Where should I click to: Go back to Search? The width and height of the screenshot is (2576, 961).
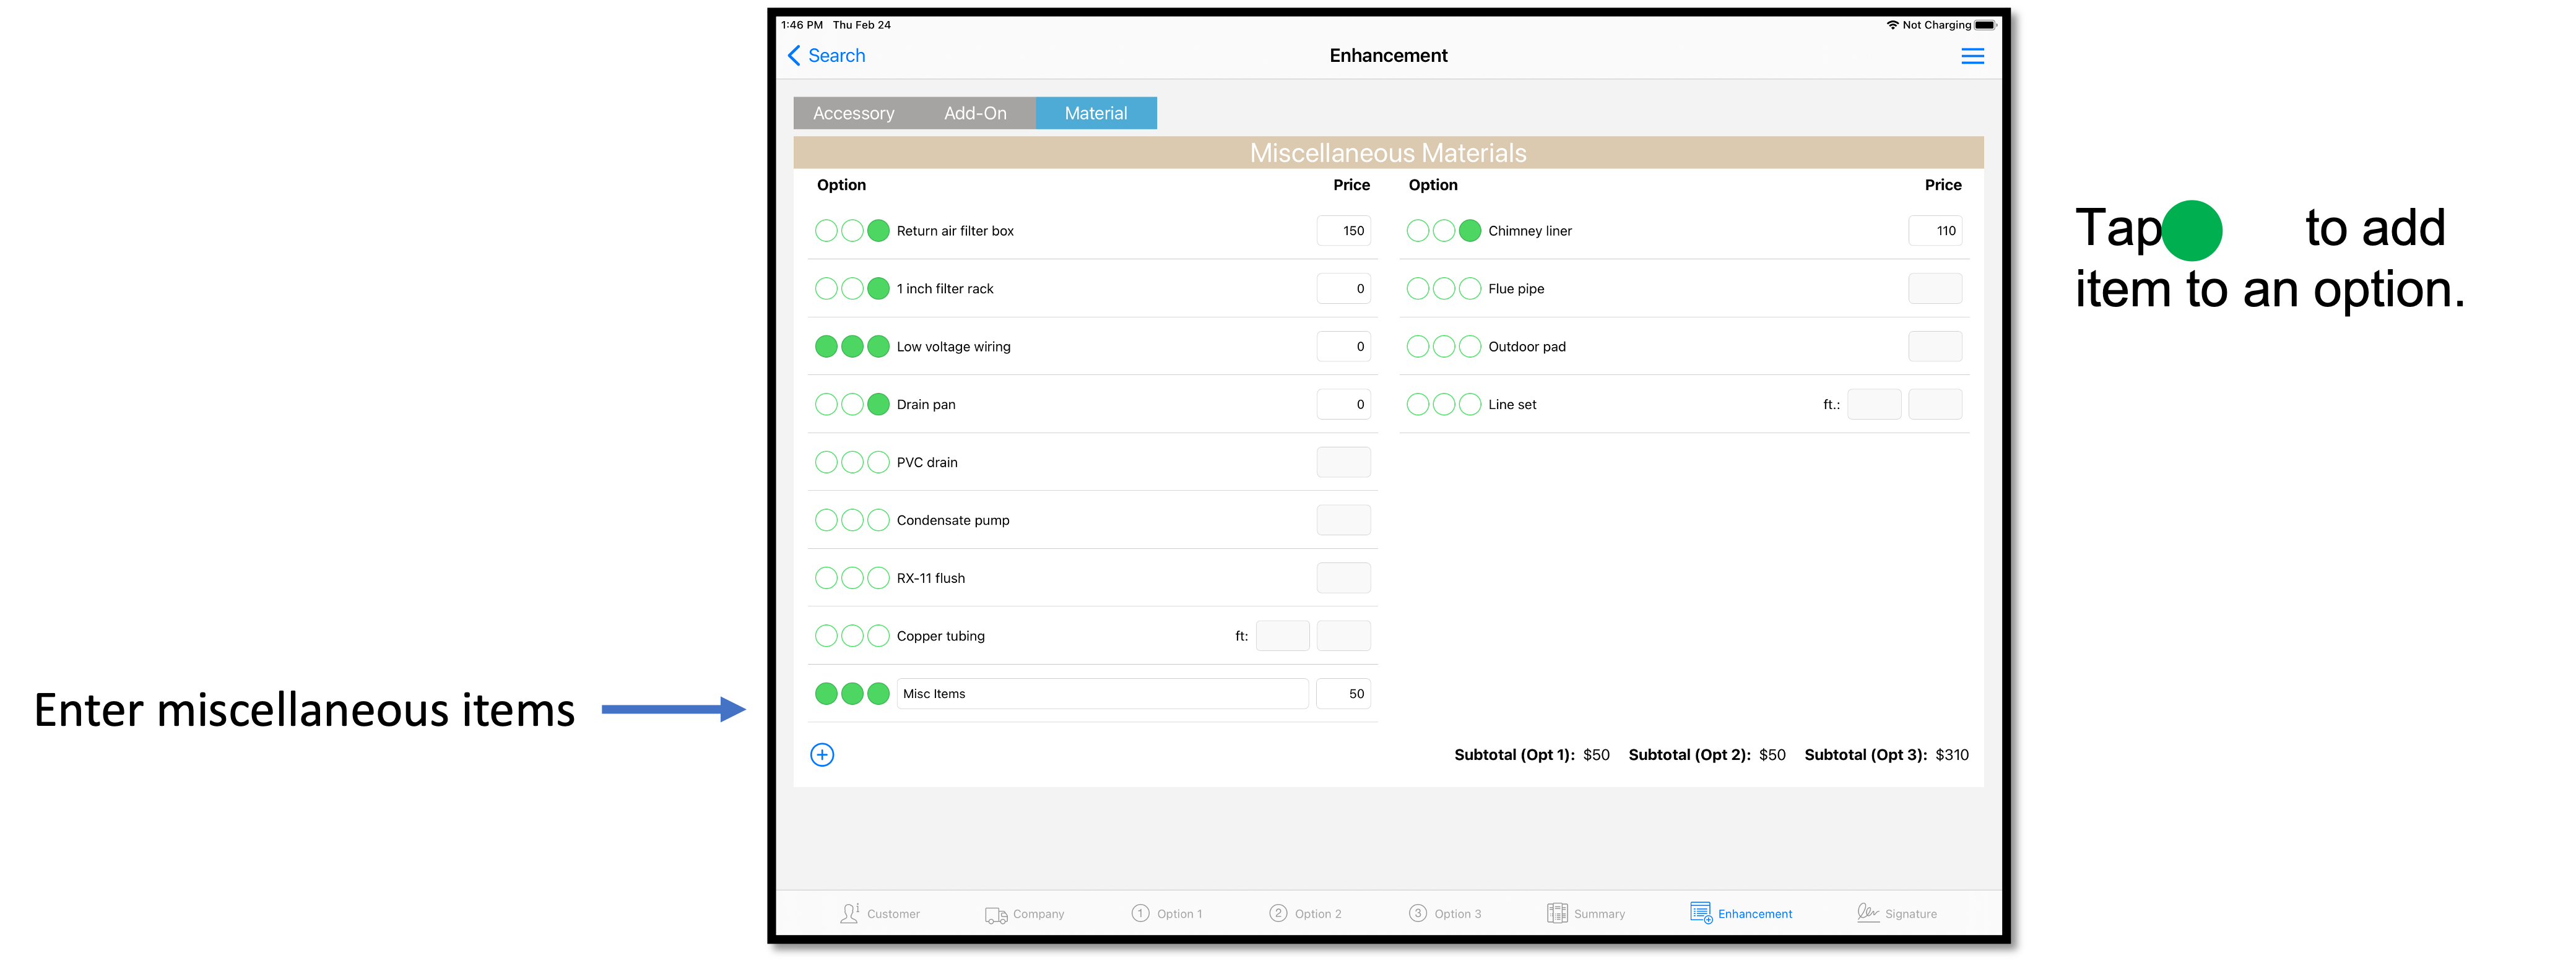click(x=826, y=56)
